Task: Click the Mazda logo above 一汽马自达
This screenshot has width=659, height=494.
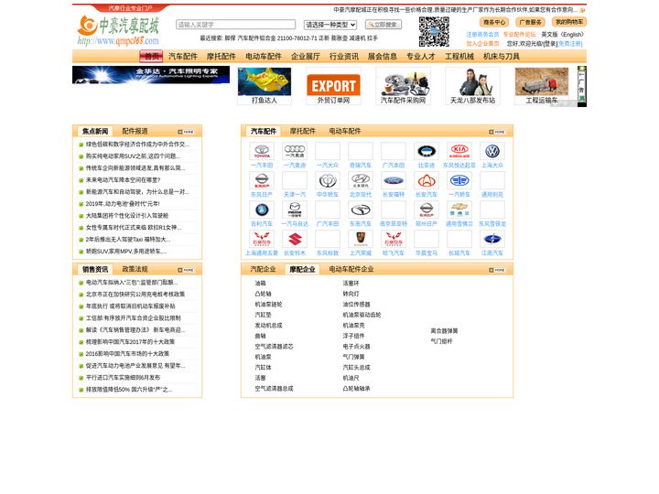Action: pos(295,210)
